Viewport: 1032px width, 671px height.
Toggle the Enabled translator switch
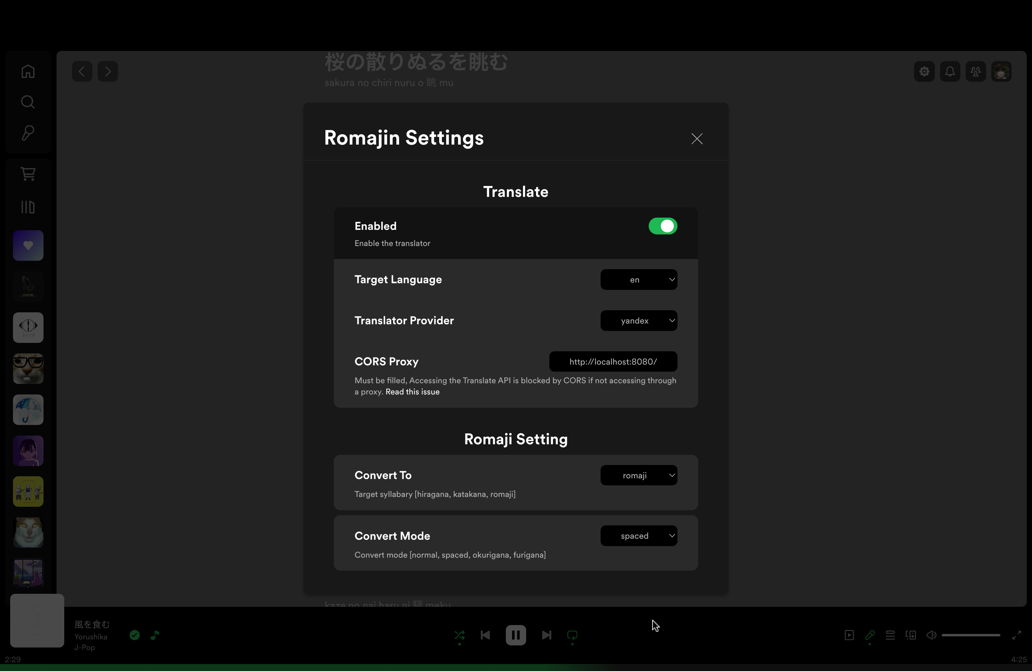click(x=663, y=226)
